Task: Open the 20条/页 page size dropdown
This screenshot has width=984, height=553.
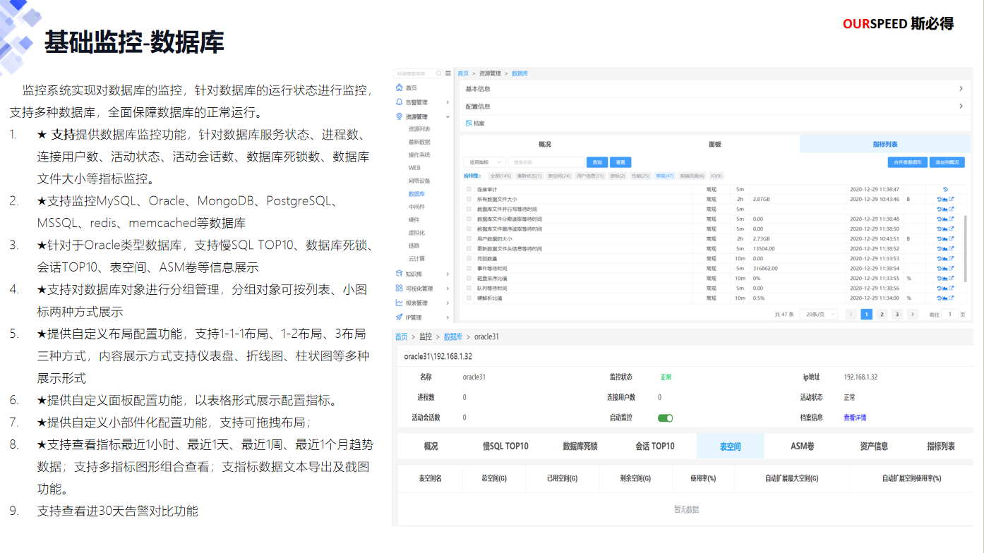Action: (820, 315)
